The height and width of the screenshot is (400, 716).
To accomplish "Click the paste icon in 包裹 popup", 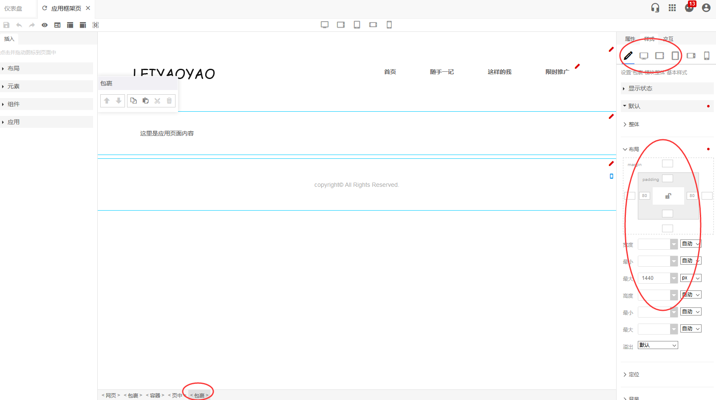I will tap(145, 101).
